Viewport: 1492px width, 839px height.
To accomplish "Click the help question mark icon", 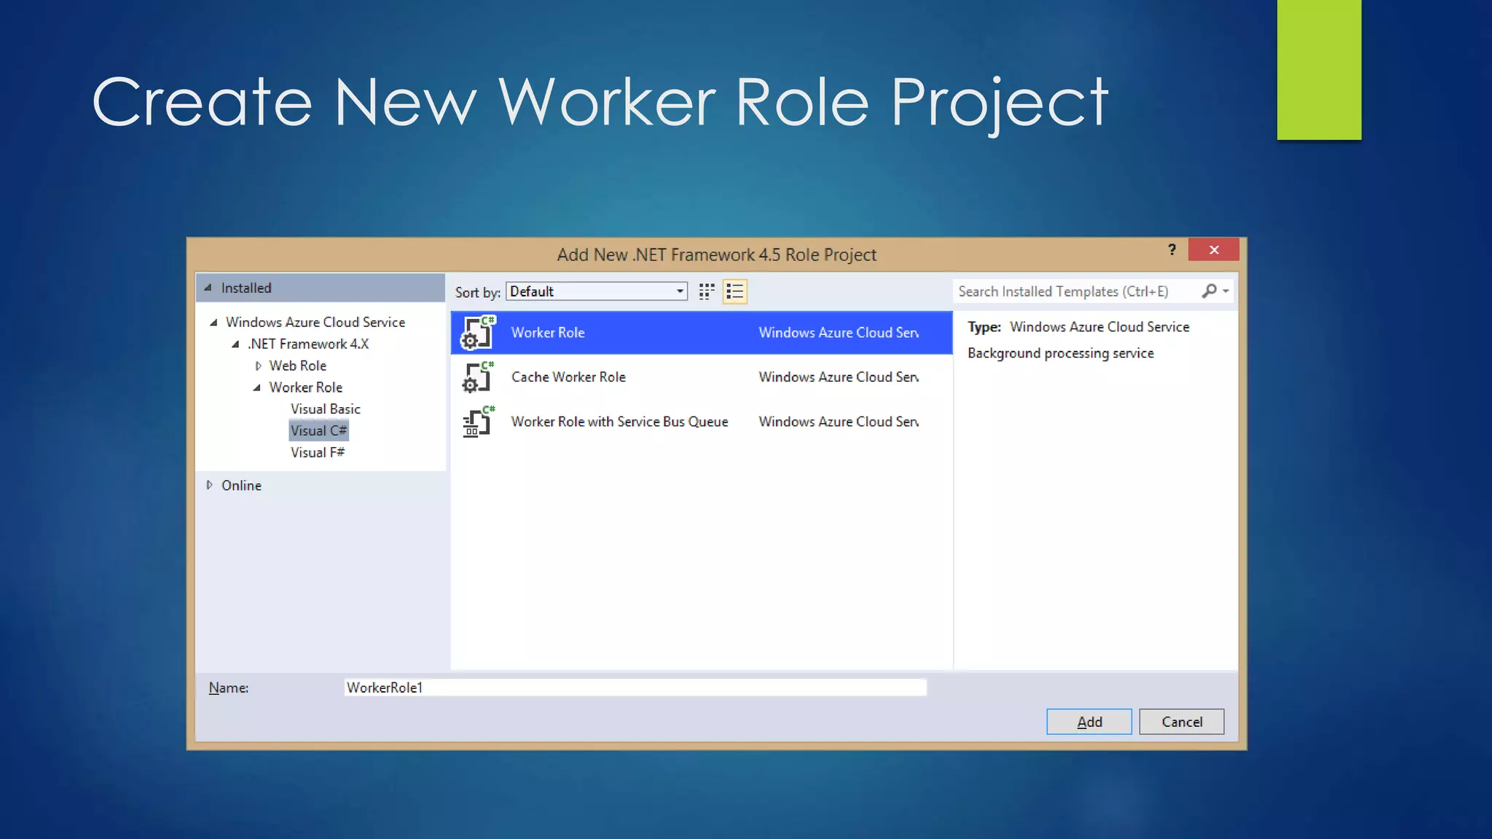I will pos(1171,250).
